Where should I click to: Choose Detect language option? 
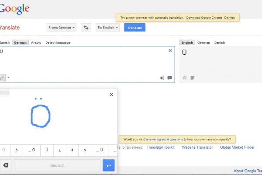[x=58, y=42]
